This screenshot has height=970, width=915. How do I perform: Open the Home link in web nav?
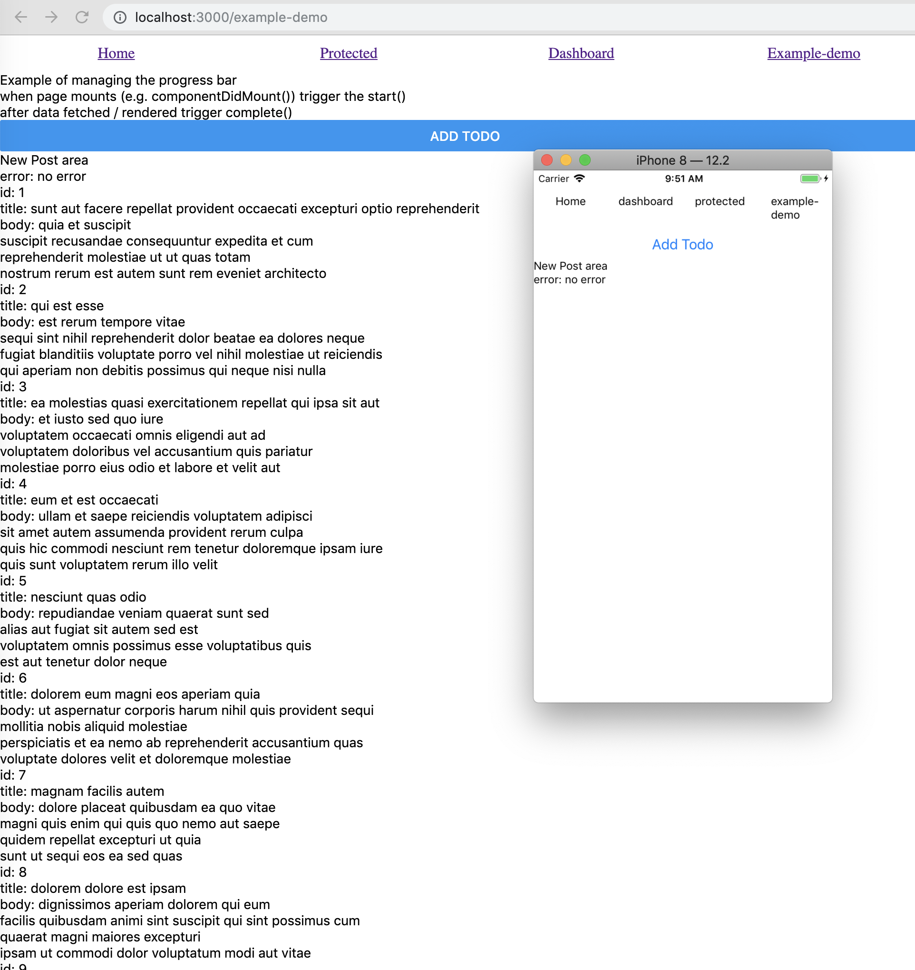coord(116,53)
